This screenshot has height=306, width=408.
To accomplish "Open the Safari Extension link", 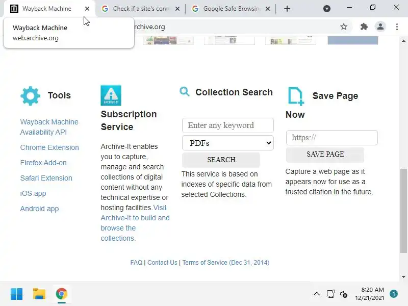I will (46, 178).
